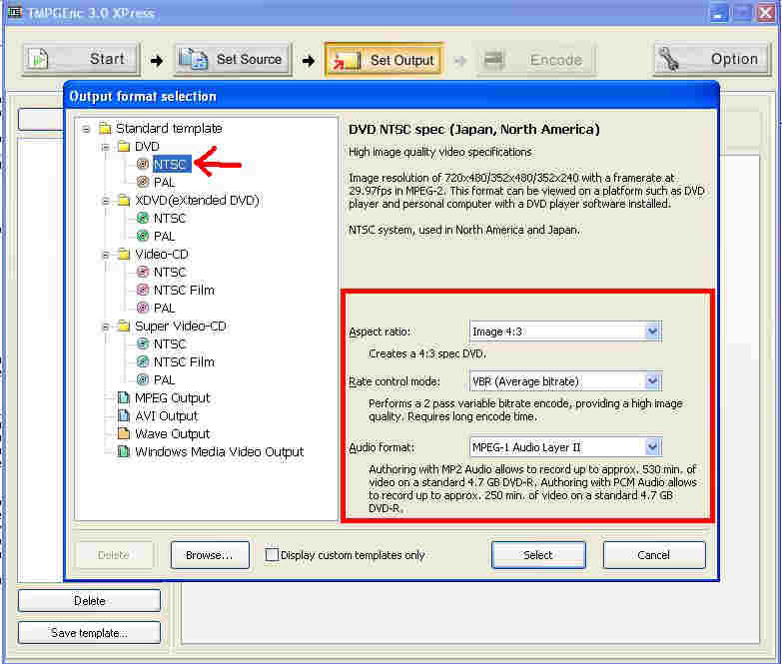Click the Browse... button
Screen dimensions: 782x664
210,555
